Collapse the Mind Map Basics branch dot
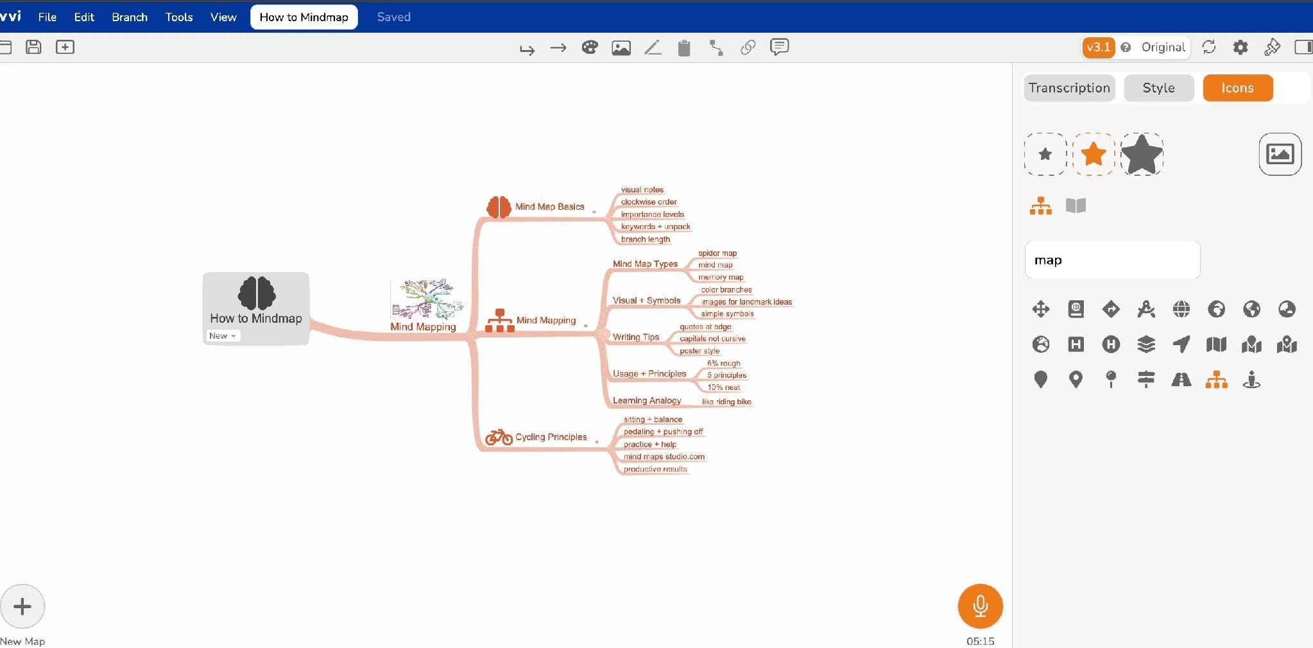The height and width of the screenshot is (648, 1313). click(x=594, y=212)
